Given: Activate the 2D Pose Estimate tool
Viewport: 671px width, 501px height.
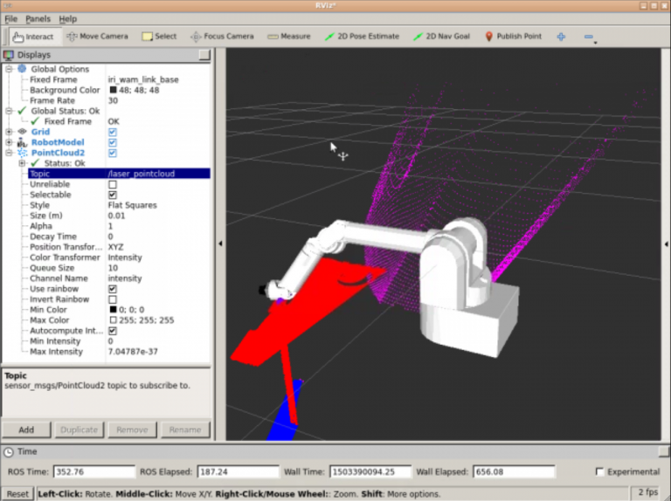Looking at the screenshot, I should (362, 37).
